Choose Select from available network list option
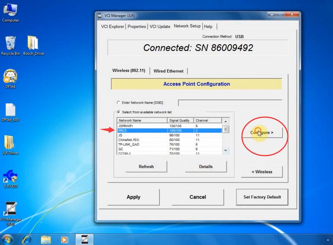The width and height of the screenshot is (333, 245). [118, 112]
